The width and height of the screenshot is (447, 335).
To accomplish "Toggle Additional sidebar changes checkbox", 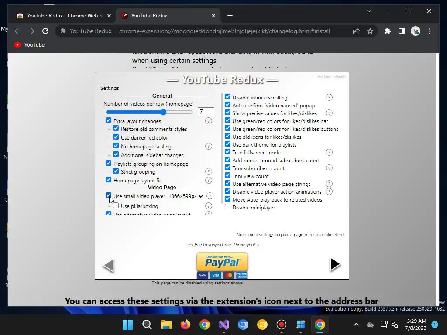I will pyautogui.click(x=116, y=154).
